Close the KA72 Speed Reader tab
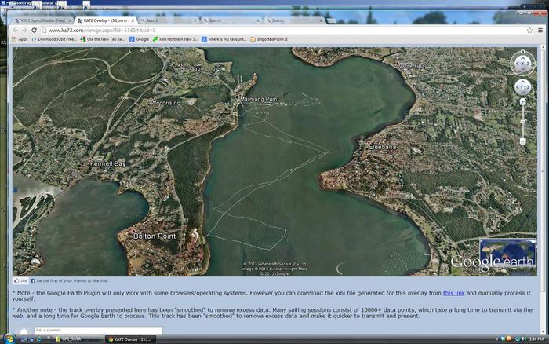Screen dimensions: 549x344 coord(70,20)
